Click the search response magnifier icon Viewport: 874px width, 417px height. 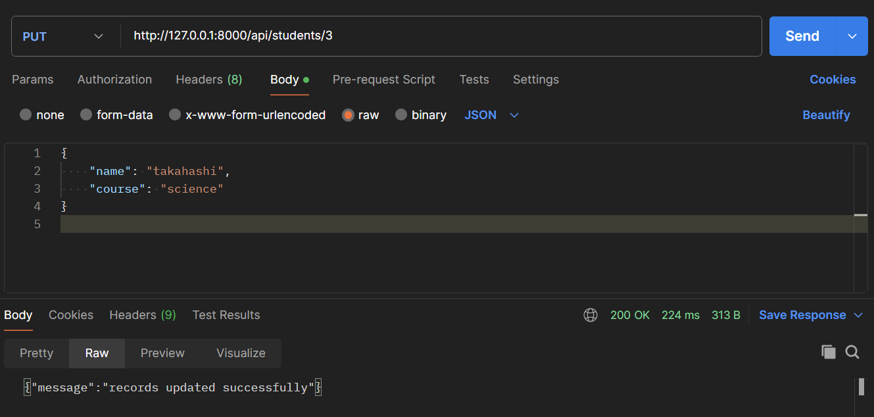[852, 353]
